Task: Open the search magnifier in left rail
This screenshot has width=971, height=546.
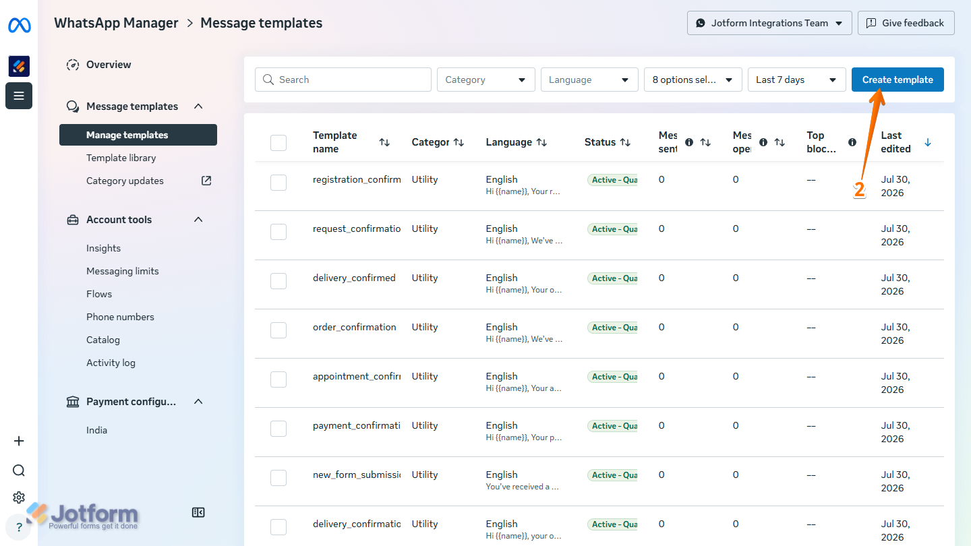Action: (19, 471)
